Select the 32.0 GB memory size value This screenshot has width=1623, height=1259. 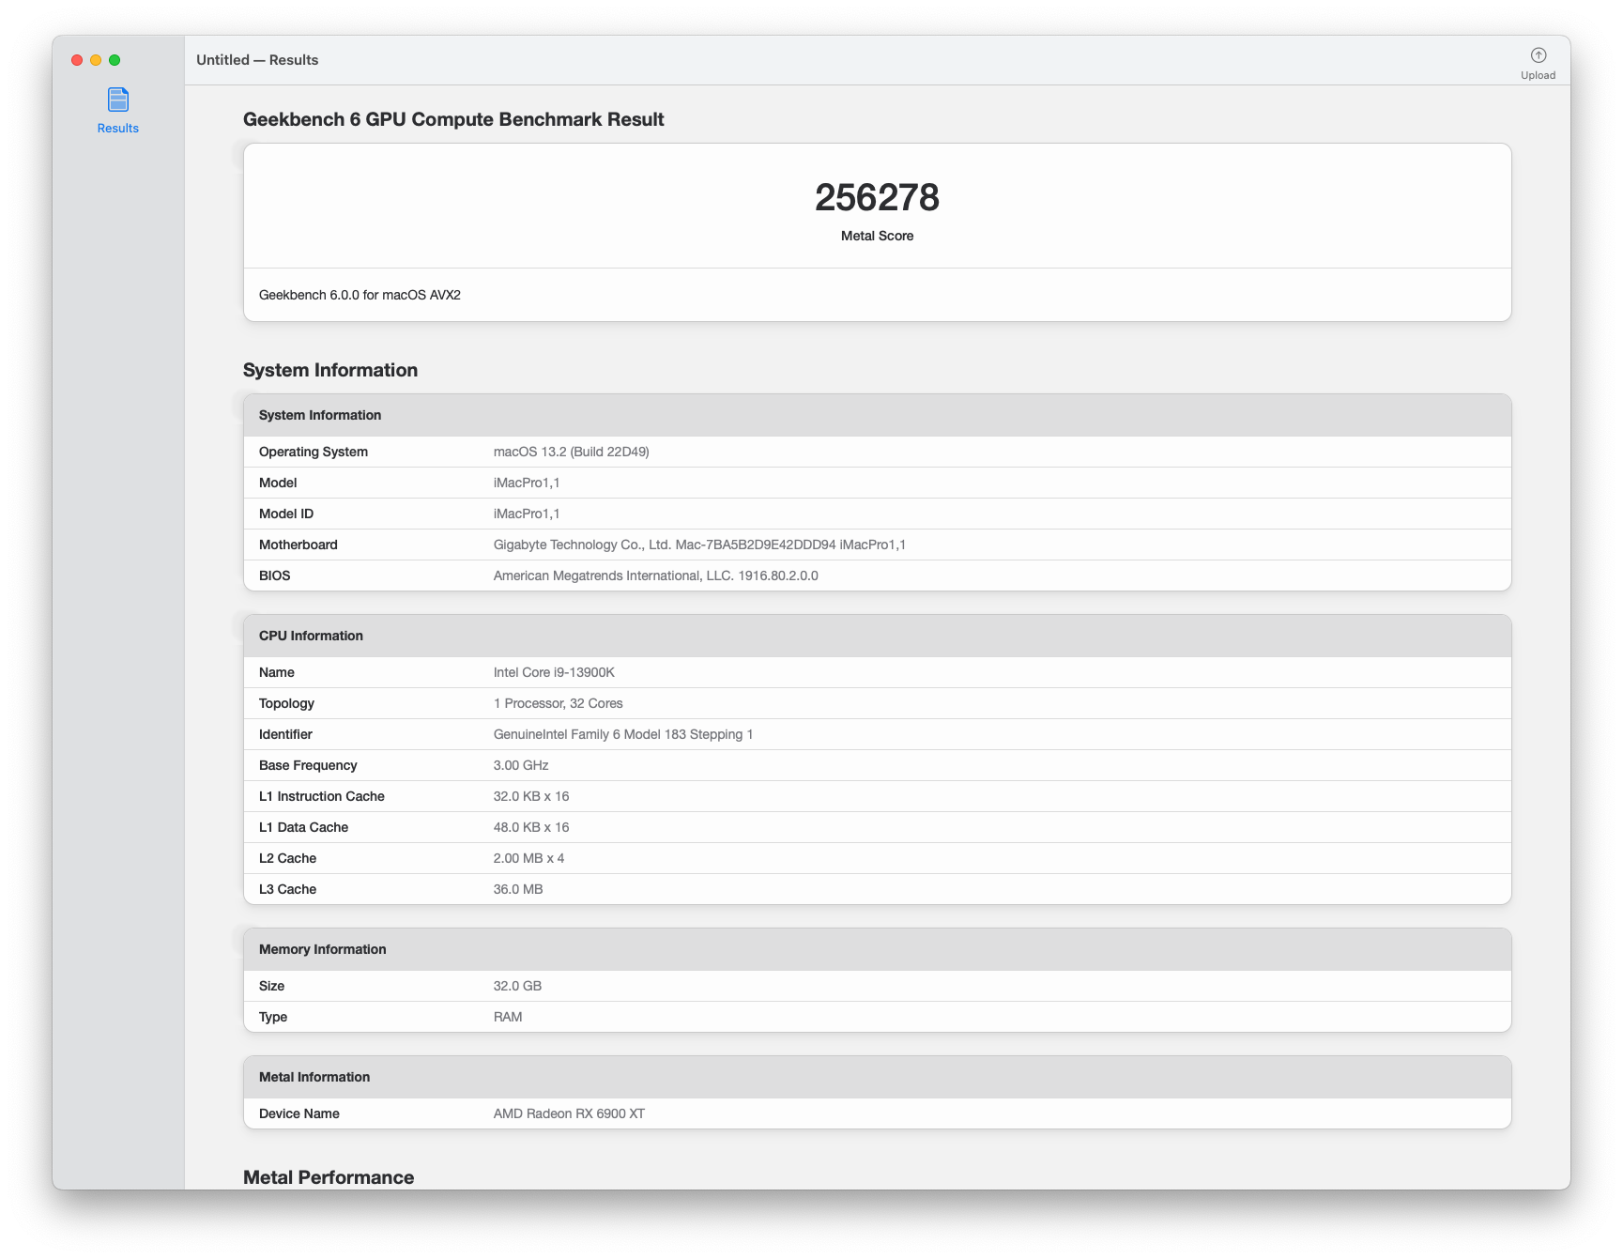click(517, 986)
